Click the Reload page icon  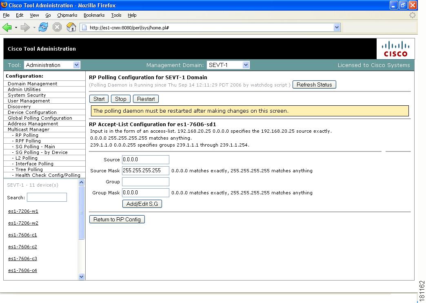[x=43, y=27]
